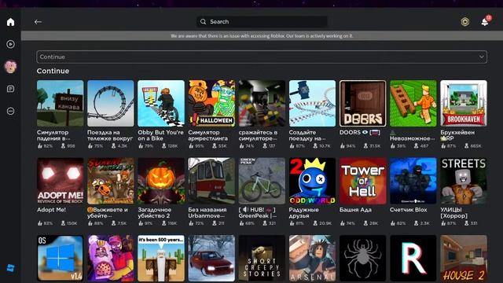Open the Halloween arm wrestling simulator thumbnail

tap(211, 103)
